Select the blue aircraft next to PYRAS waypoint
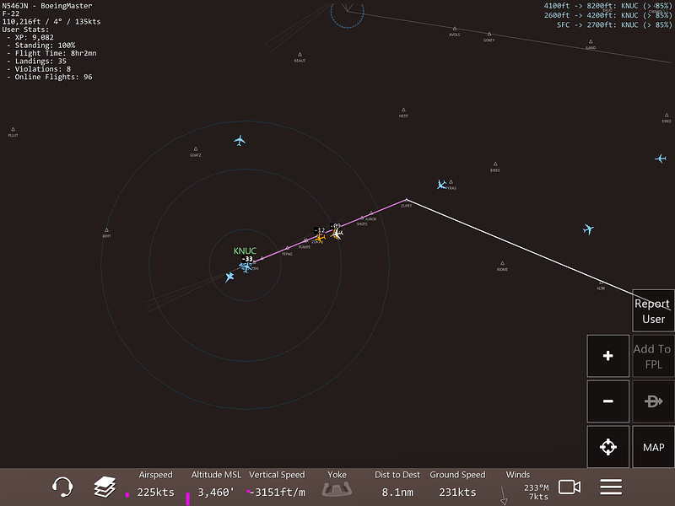Image resolution: width=675 pixels, height=506 pixels. coord(441,185)
